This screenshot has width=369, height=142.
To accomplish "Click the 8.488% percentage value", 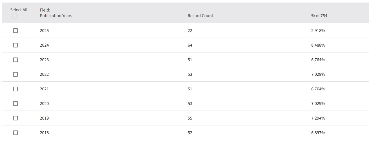I will [318, 45].
